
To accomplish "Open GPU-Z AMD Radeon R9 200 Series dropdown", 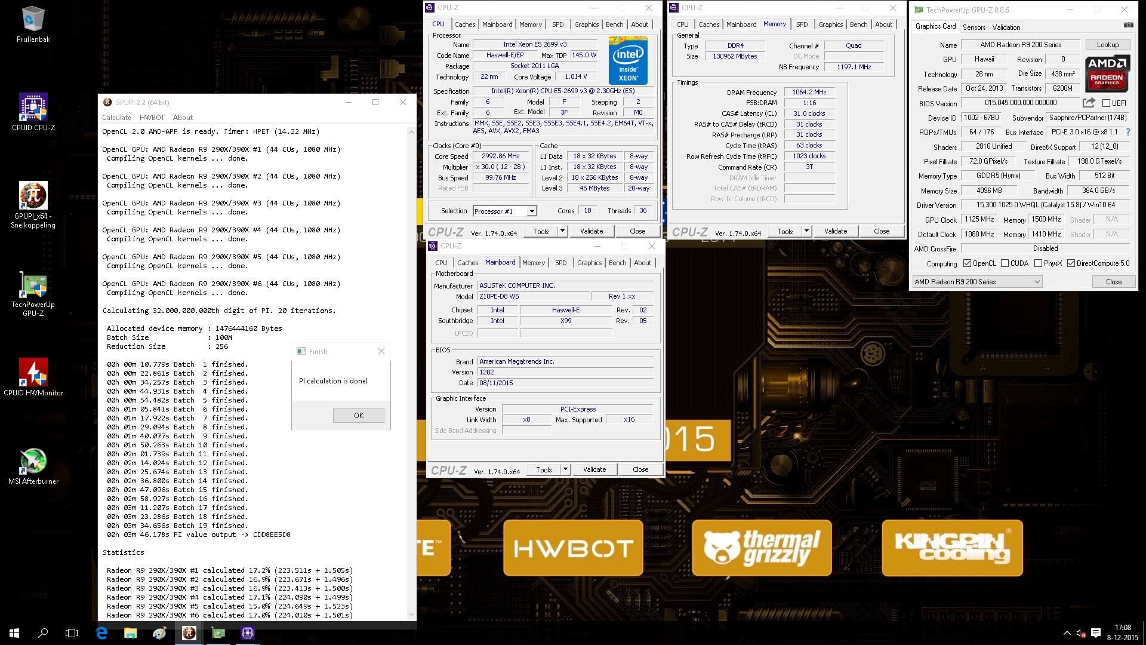I will click(x=977, y=281).
